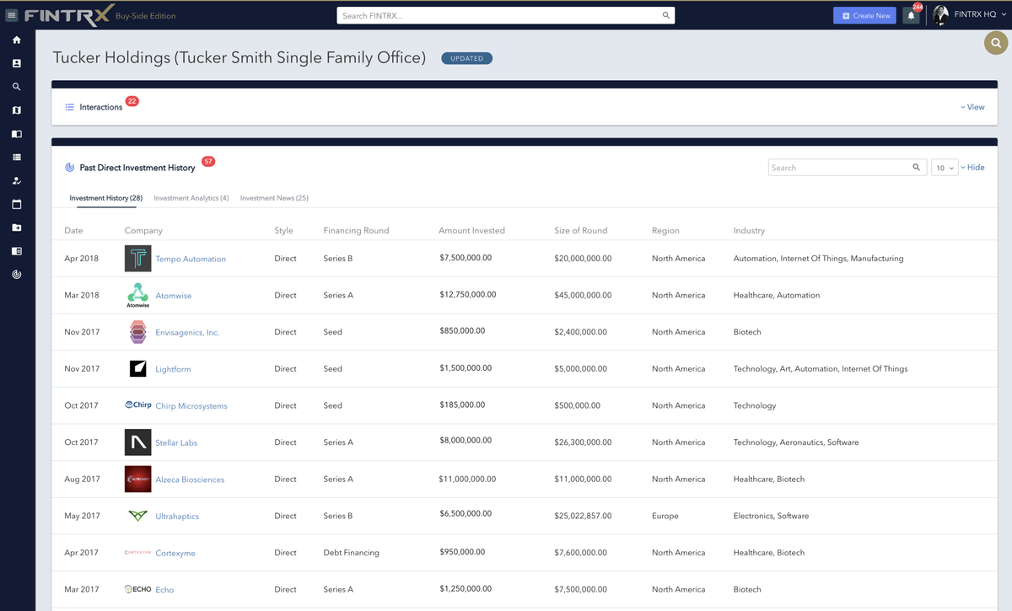This screenshot has height=611, width=1012.
Task: Click the person-with-checkmark sidebar icon
Action: [x=17, y=181]
